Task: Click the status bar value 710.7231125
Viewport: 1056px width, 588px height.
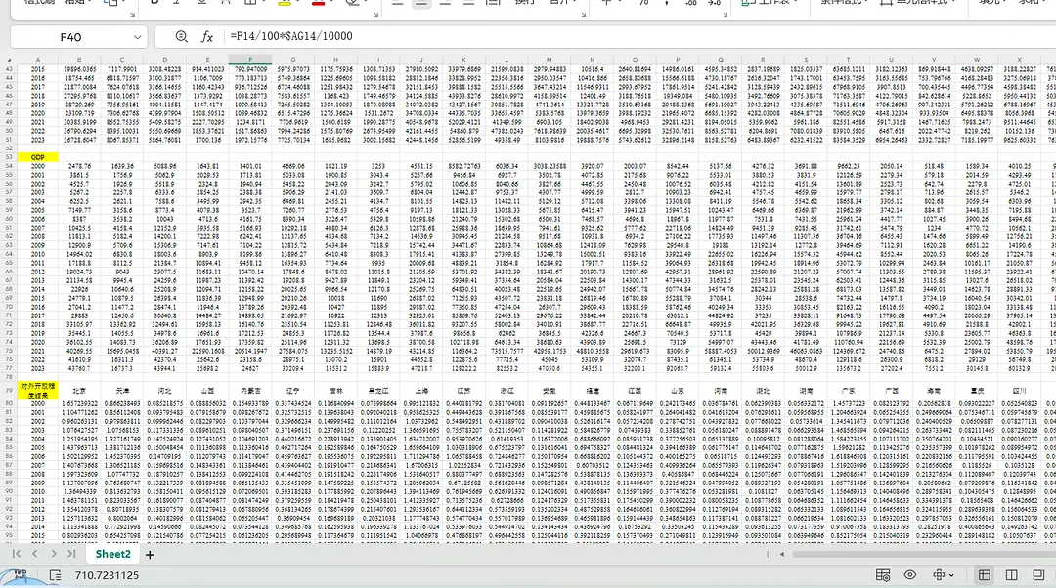Action: pyautogui.click(x=108, y=575)
